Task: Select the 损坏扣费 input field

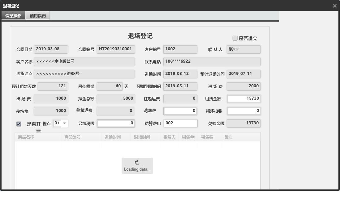Action: pyautogui.click(x=243, y=111)
